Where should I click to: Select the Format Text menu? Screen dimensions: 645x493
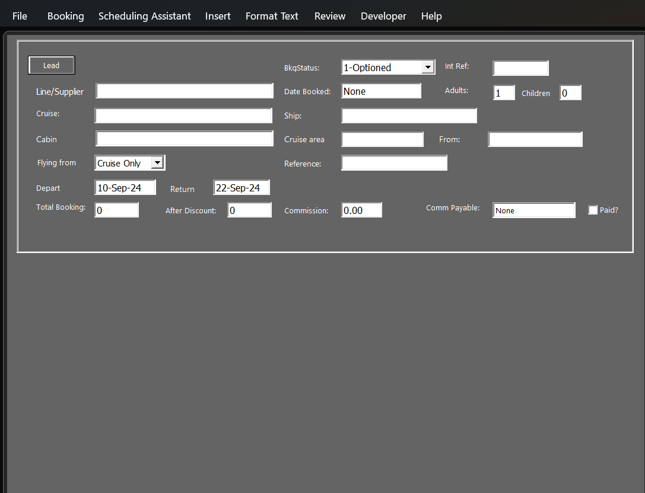(x=272, y=16)
